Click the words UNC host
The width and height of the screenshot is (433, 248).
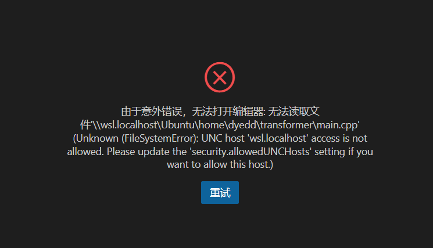click(223, 138)
